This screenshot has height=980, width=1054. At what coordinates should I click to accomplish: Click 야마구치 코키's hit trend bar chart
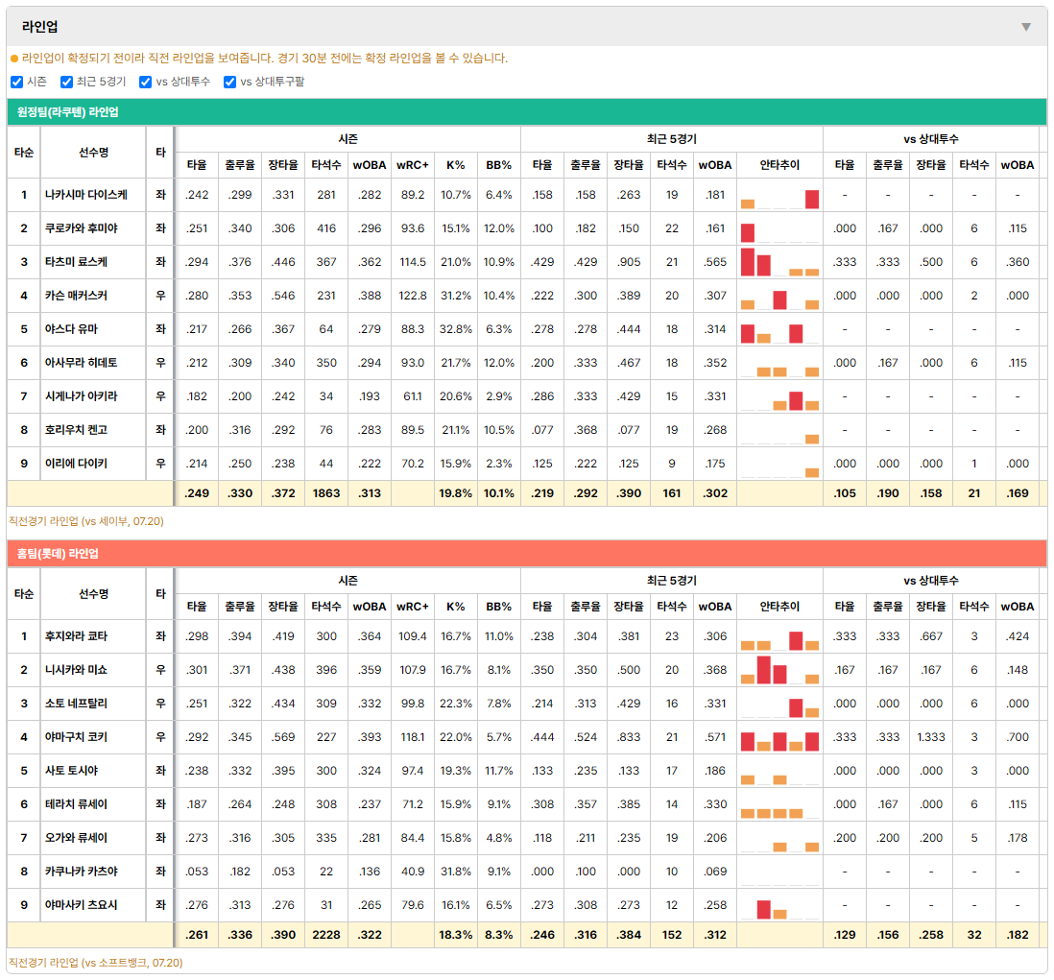(x=779, y=737)
